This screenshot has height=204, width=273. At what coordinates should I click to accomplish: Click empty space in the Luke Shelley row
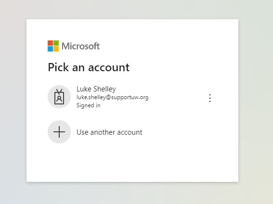click(178, 97)
